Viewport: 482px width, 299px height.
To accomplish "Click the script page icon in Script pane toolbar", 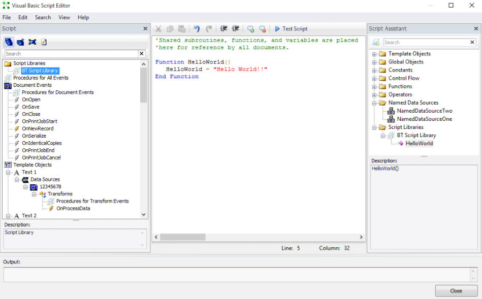I will 44,42.
